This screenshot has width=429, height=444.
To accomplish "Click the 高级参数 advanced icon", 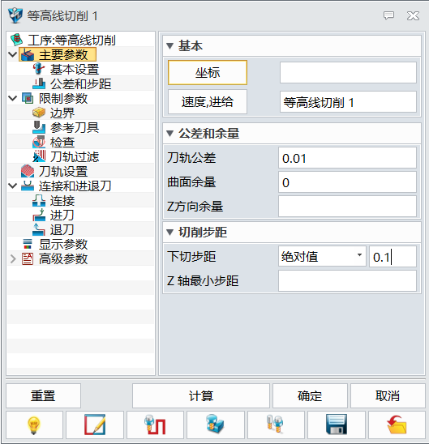I will click(28, 258).
